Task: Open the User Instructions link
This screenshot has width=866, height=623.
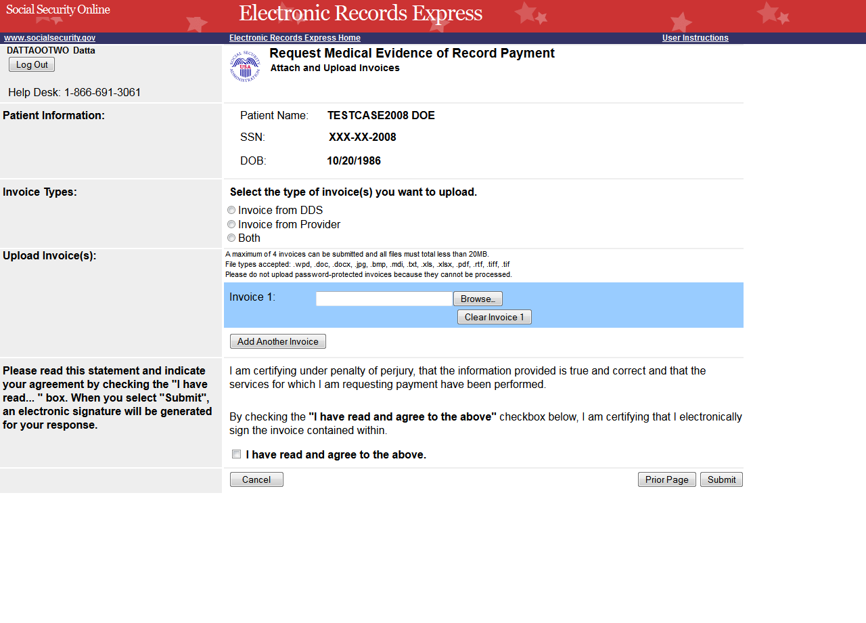Action: (x=695, y=38)
